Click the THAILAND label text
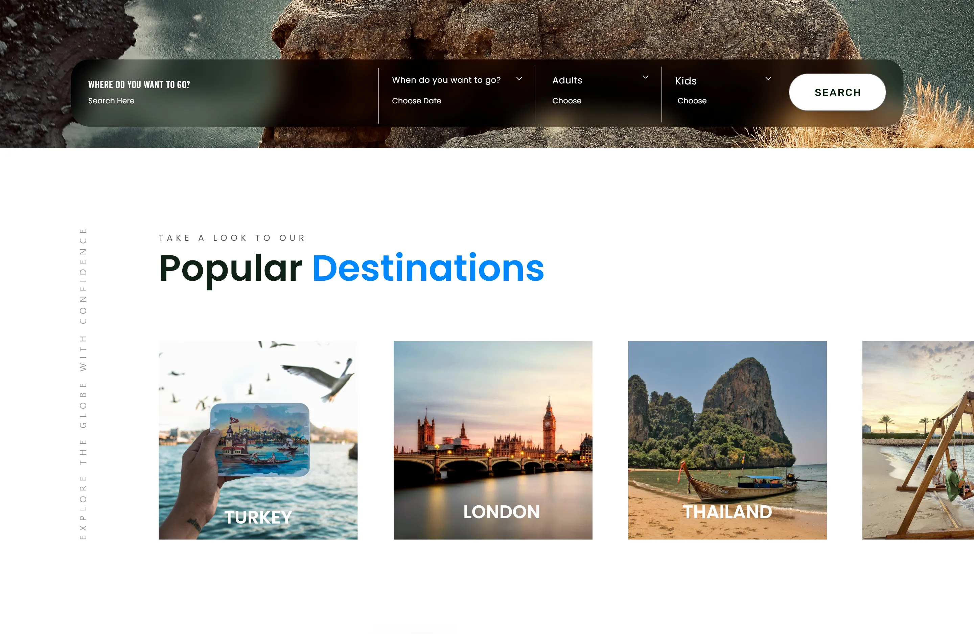The image size is (974, 634). click(x=728, y=512)
